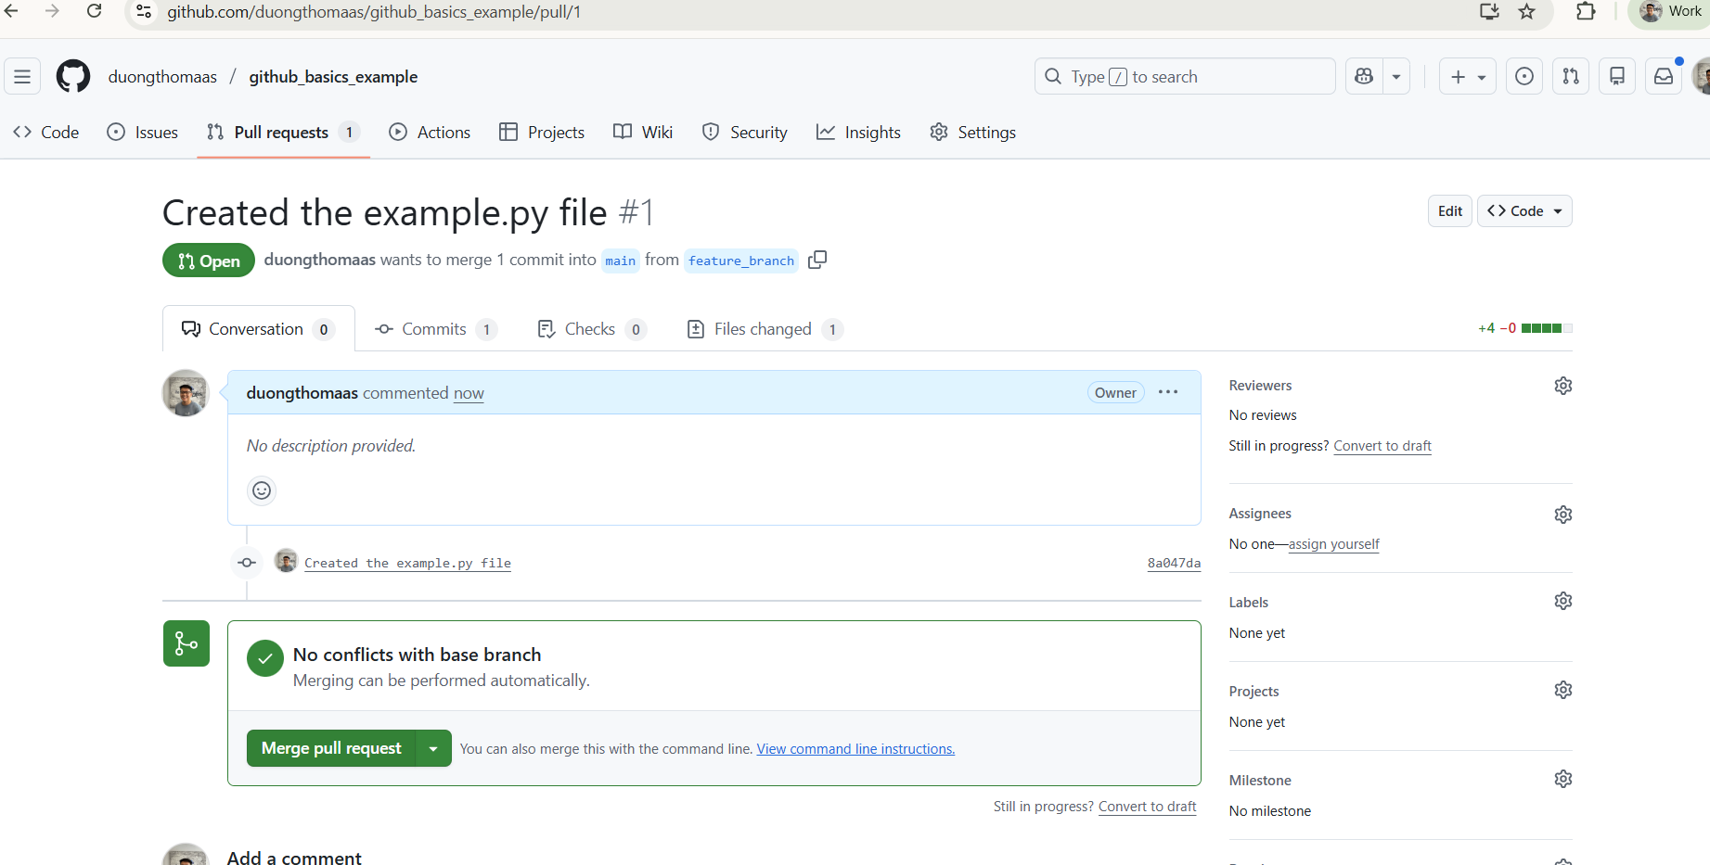Open duongthomaas avatar beside the comment
The image size is (1710, 865).
[x=186, y=393]
